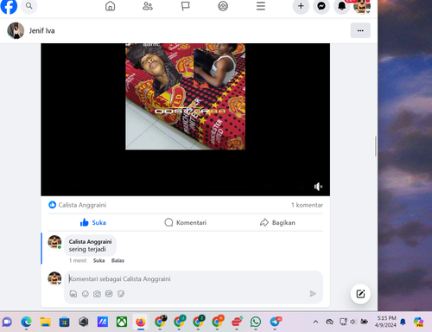This screenshot has height=332, width=432.
Task: Open the Pages flag icon
Action: click(186, 6)
